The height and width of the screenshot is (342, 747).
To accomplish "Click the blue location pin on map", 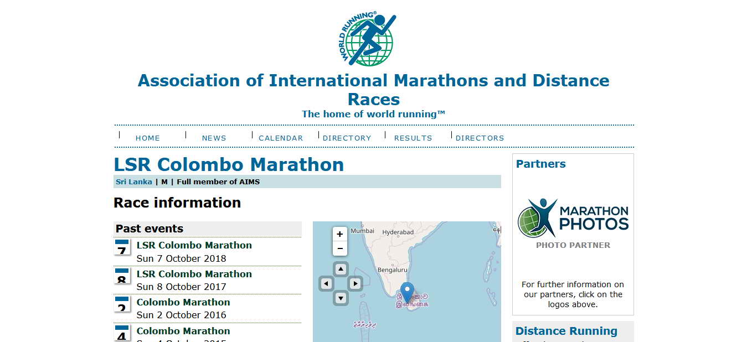I will click(407, 292).
